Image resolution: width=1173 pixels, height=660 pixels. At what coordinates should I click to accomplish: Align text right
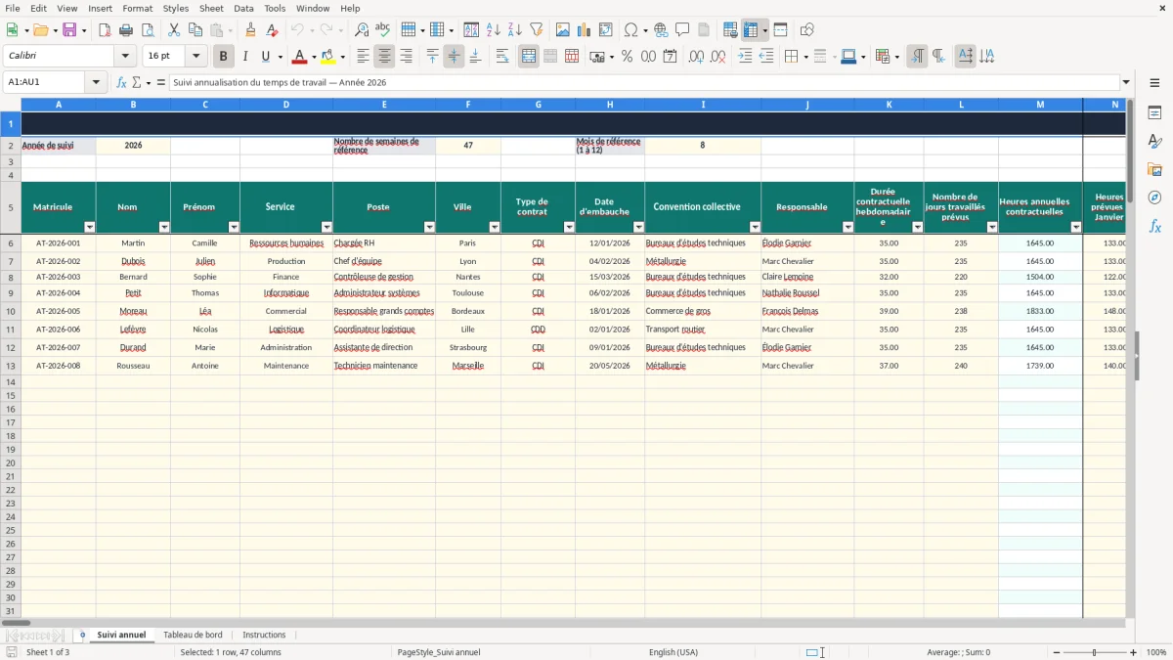(407, 57)
